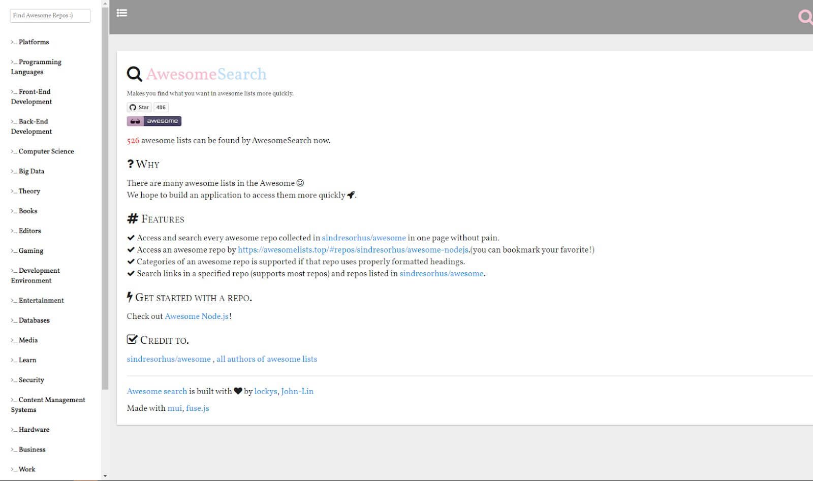Select the Theory category
The image size is (813, 481).
25,191
